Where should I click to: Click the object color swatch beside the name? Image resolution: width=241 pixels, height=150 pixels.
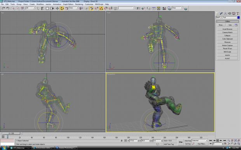(238, 17)
